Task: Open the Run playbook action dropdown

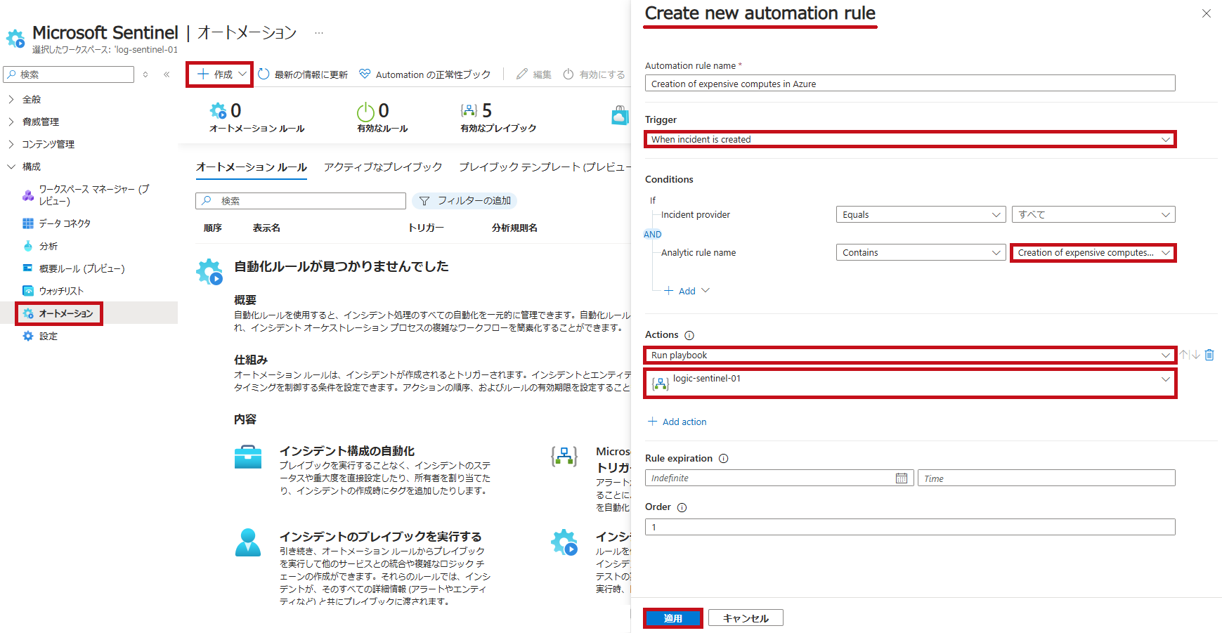Action: 910,355
